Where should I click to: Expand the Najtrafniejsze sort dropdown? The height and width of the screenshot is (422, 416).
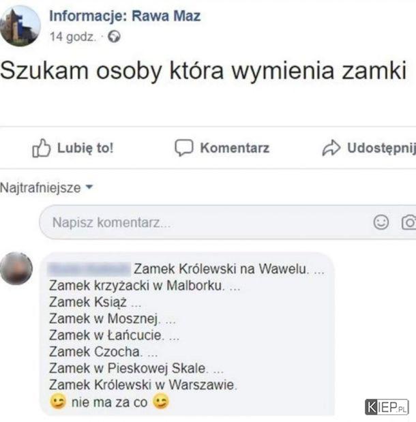tap(46, 187)
